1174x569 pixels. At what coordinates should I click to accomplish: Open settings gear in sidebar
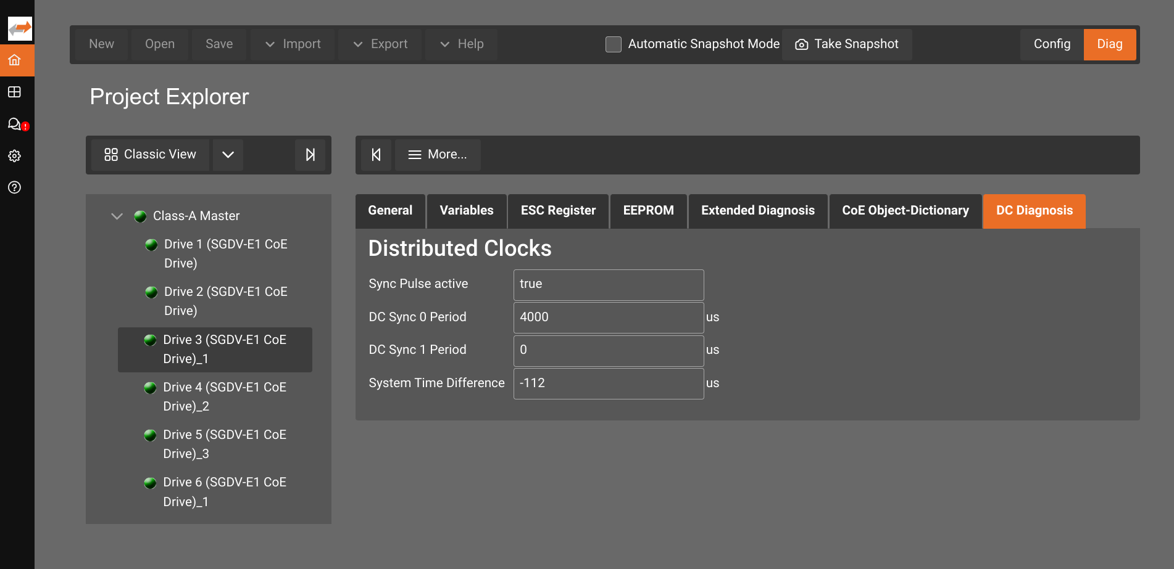click(15, 156)
